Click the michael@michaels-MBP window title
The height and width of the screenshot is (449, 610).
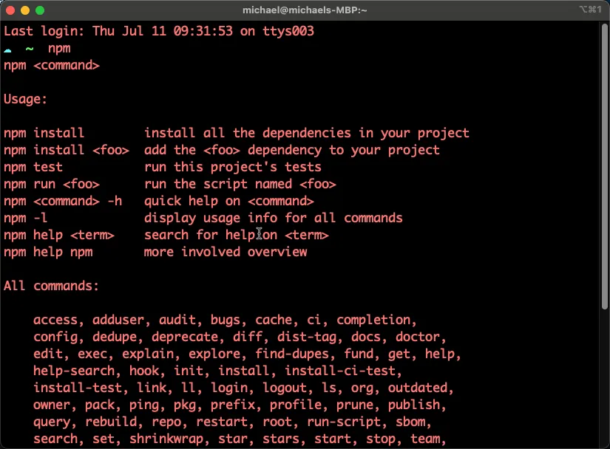[305, 10]
